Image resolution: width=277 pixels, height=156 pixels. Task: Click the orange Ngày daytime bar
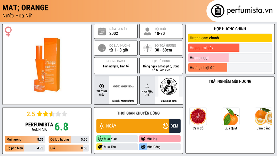(x=133, y=126)
